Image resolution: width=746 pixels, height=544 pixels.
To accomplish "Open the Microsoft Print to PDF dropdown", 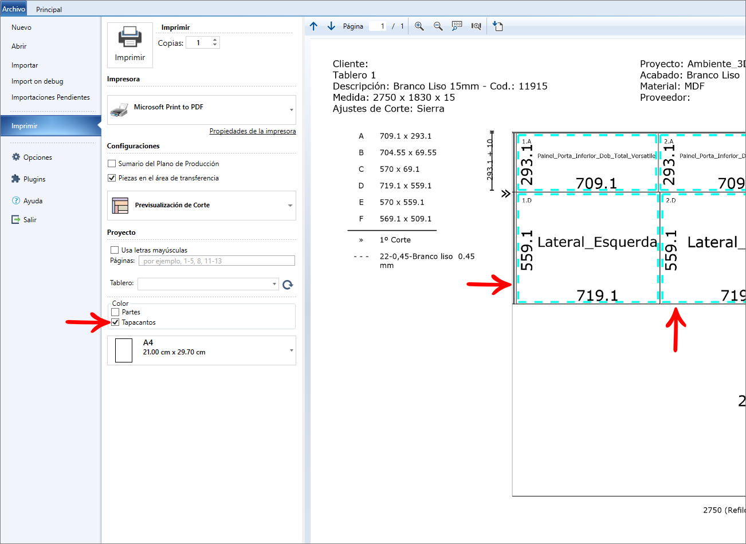I will [202, 110].
